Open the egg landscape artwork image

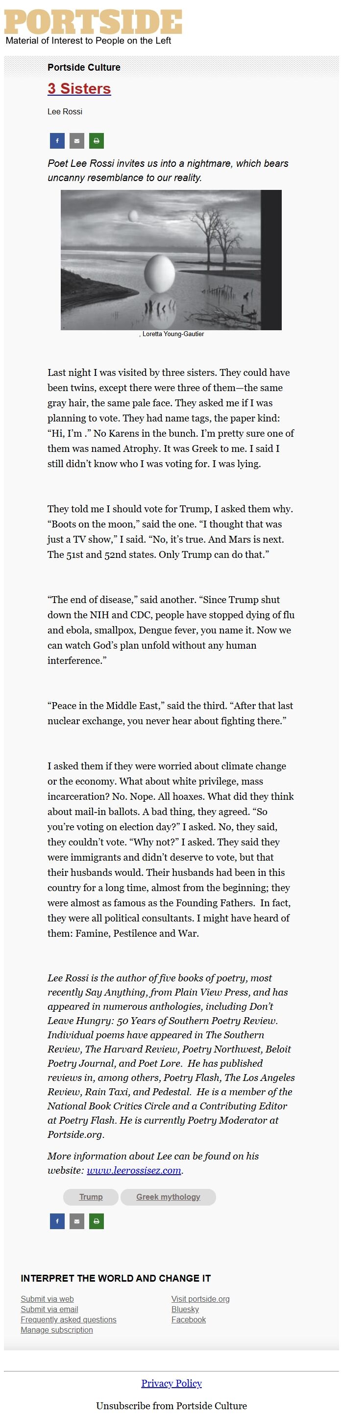171,259
